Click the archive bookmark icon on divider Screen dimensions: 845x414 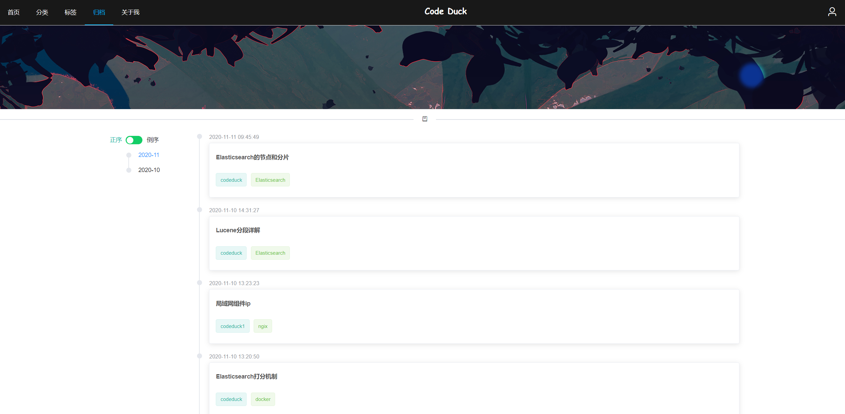[425, 119]
